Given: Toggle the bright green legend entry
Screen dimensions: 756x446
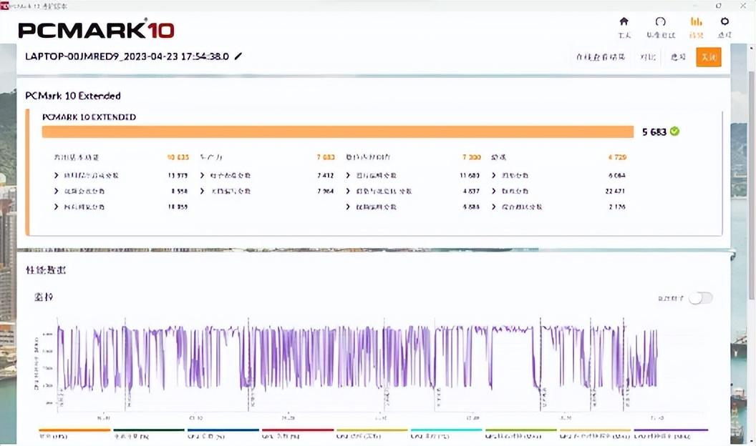Looking at the screenshot, I should (520, 433).
